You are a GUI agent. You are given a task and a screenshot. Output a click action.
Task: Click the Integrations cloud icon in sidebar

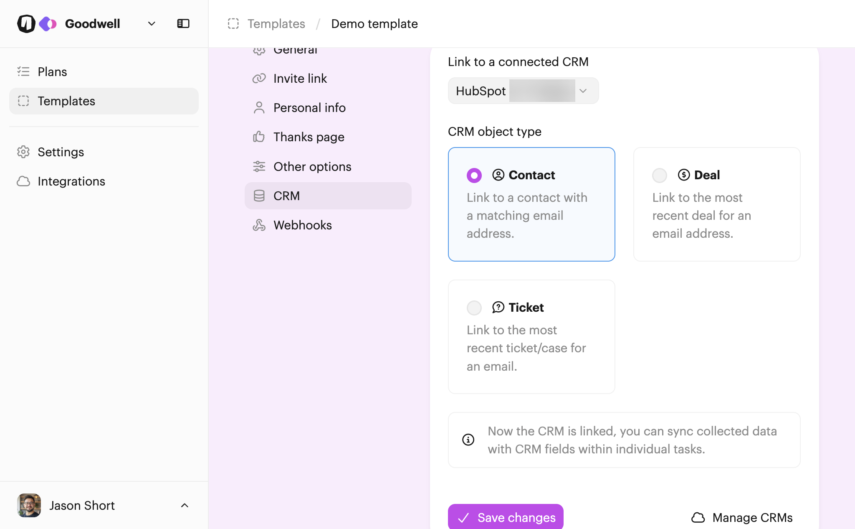pyautogui.click(x=23, y=181)
